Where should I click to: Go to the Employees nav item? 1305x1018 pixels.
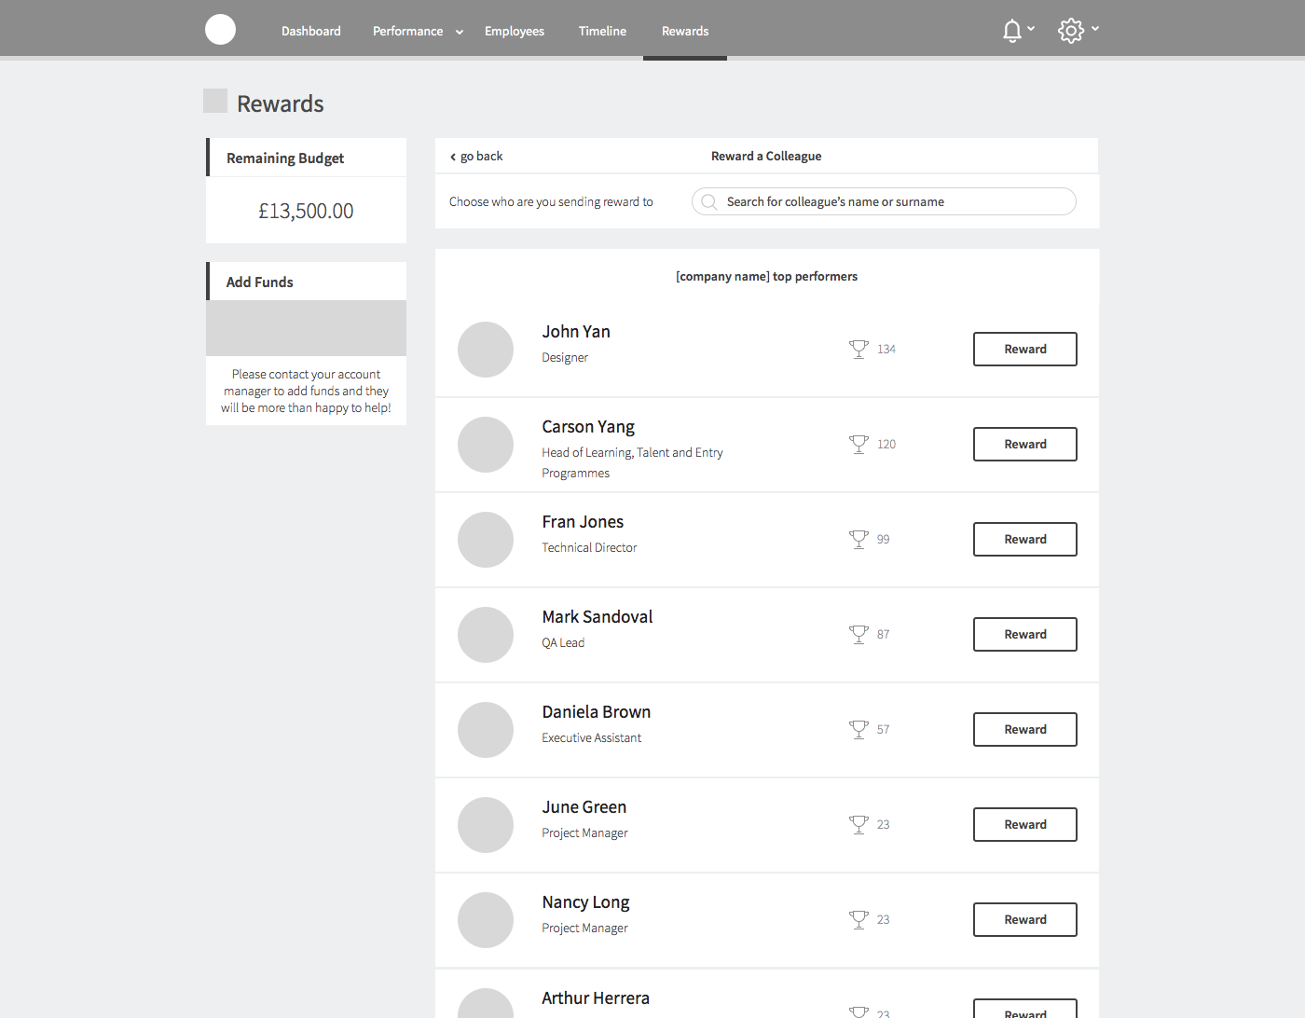click(x=515, y=31)
